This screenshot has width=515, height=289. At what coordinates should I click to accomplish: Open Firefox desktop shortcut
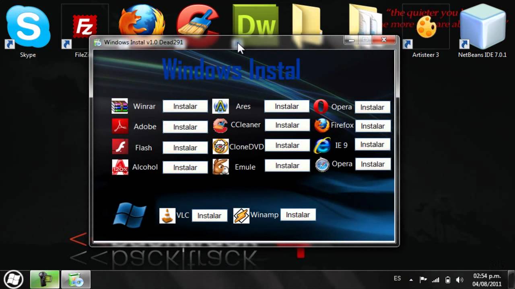(x=141, y=21)
